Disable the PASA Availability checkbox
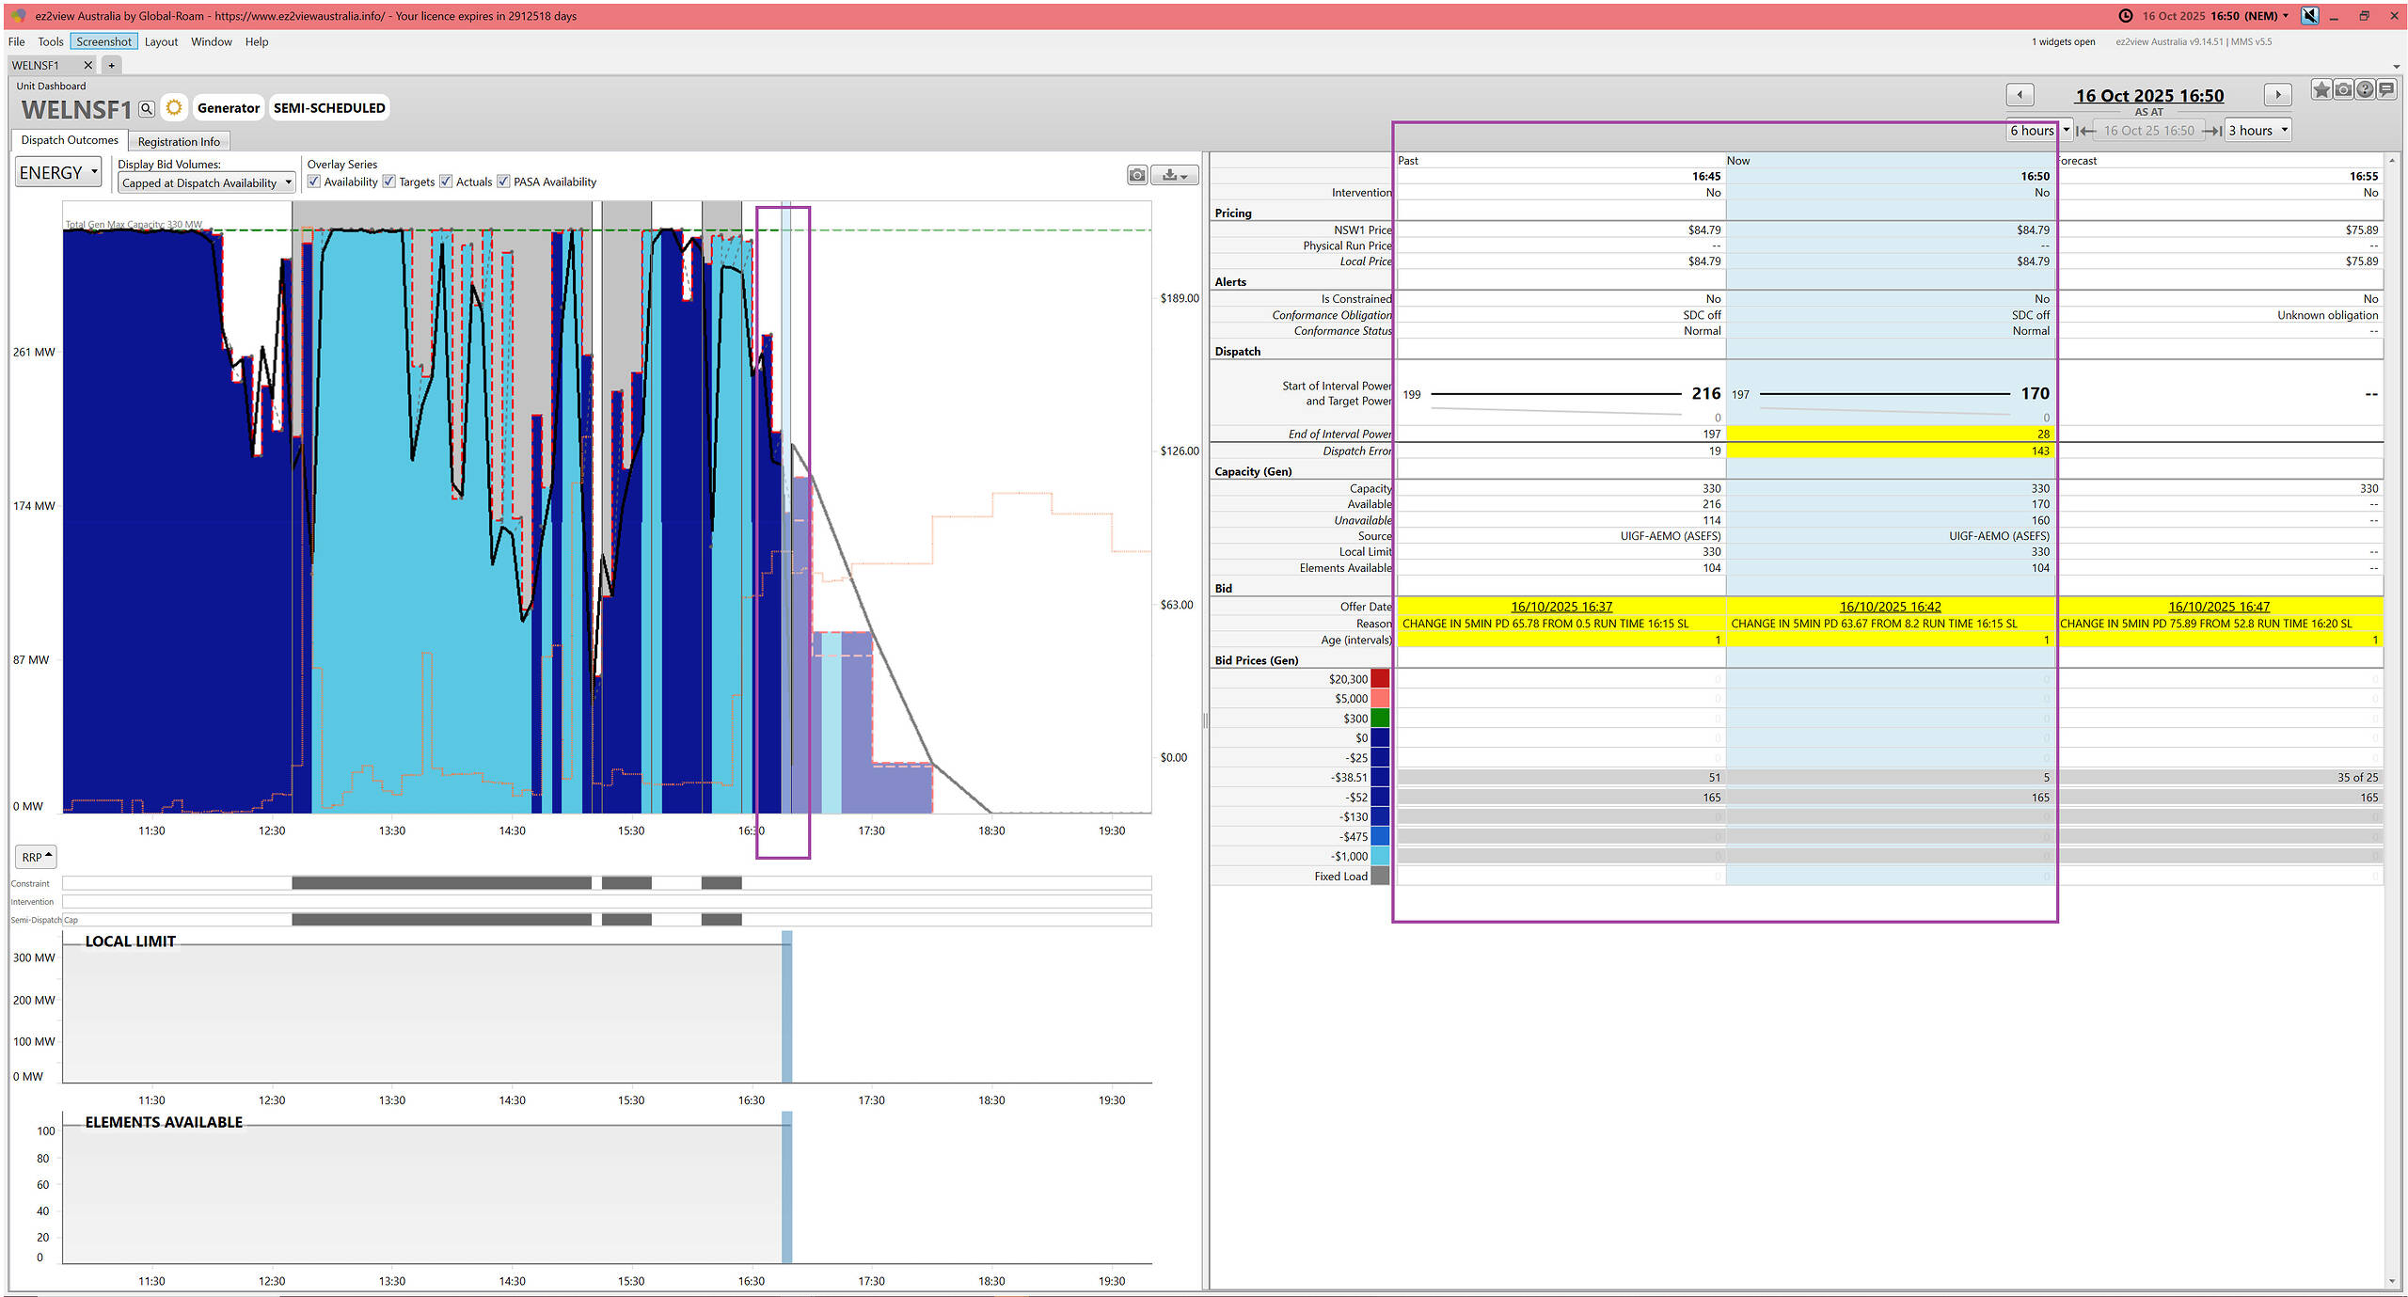Image resolution: width=2408 pixels, height=1297 pixels. pos(503,182)
